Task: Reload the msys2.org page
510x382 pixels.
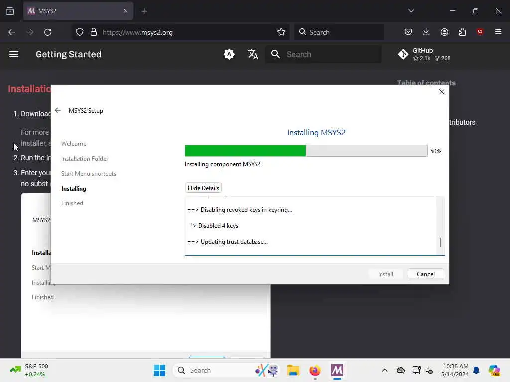Action: pos(48,32)
